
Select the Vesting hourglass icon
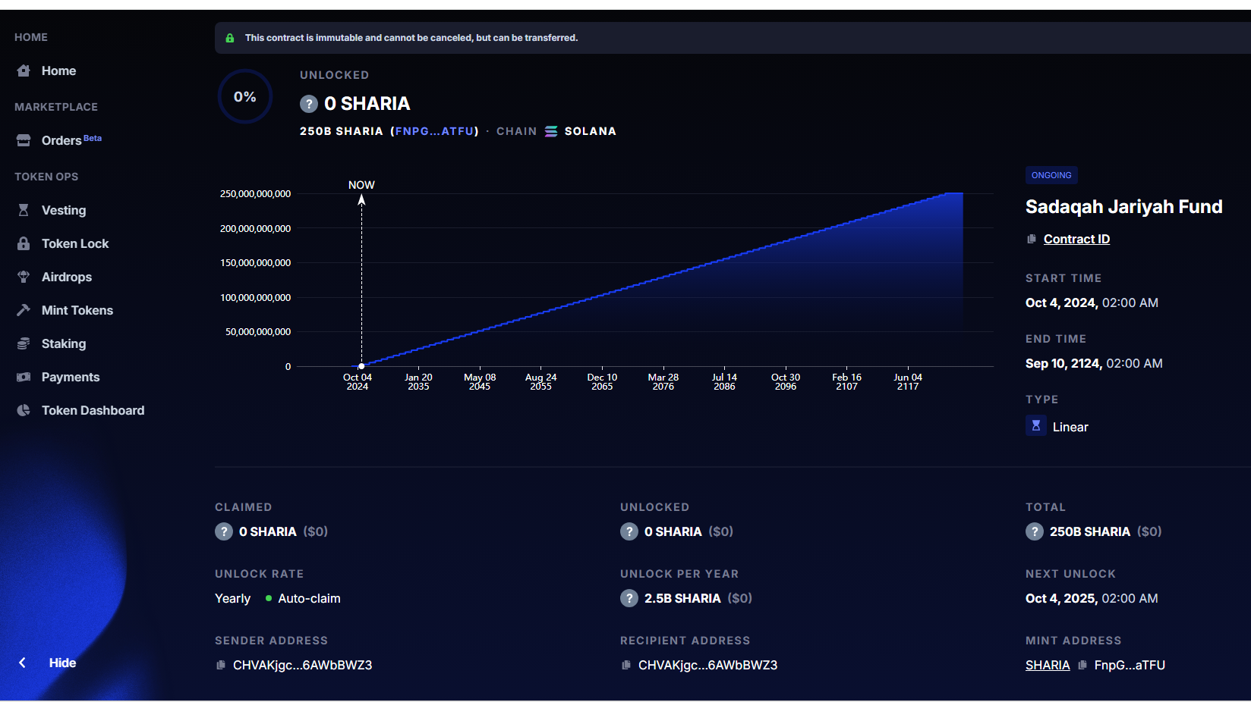pyautogui.click(x=24, y=210)
